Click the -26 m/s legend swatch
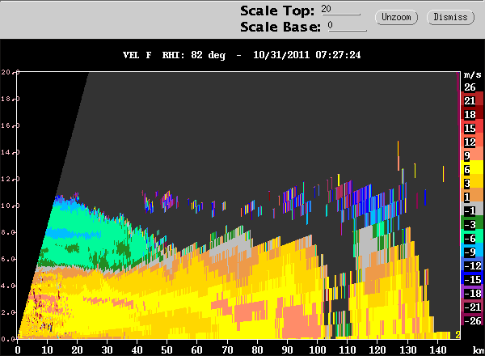485x356 pixels. pyautogui.click(x=469, y=320)
